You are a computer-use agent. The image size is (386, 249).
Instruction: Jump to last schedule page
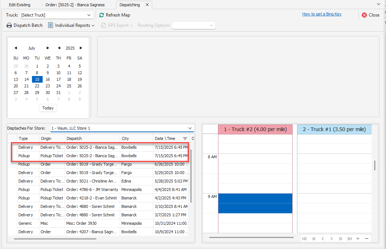pos(349,239)
